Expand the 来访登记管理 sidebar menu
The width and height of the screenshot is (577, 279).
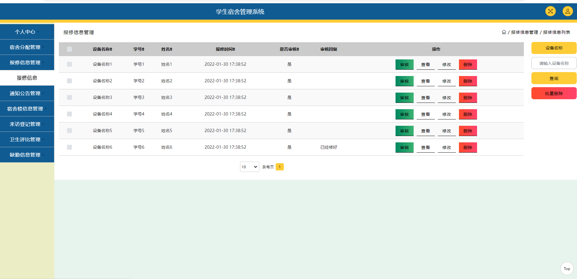pos(27,124)
